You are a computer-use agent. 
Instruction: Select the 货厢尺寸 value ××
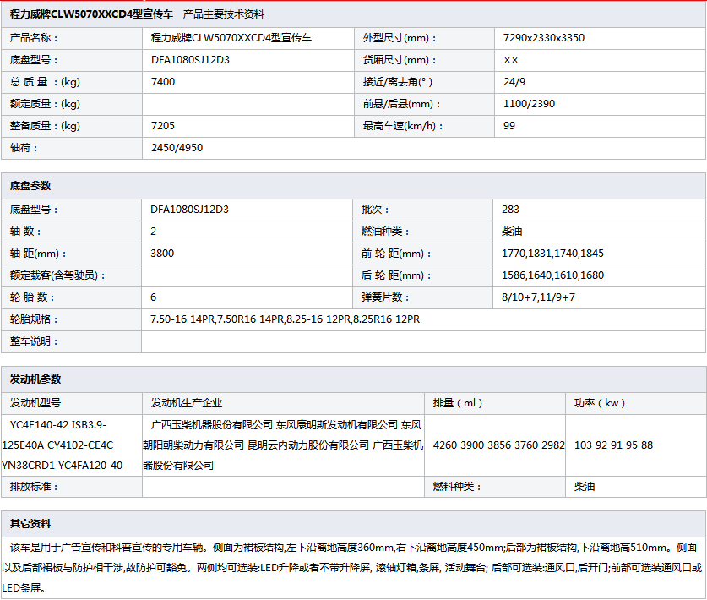[x=510, y=60]
